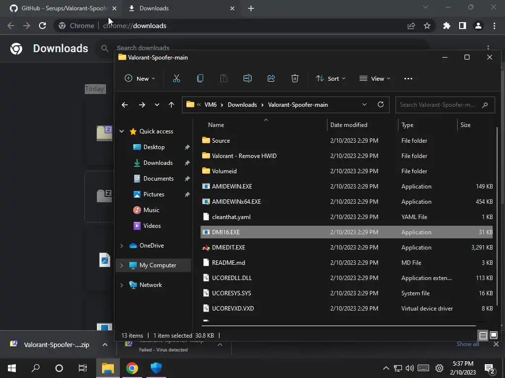Open Windows Security shield in taskbar
The height and width of the screenshot is (378, 505).
(x=156, y=368)
